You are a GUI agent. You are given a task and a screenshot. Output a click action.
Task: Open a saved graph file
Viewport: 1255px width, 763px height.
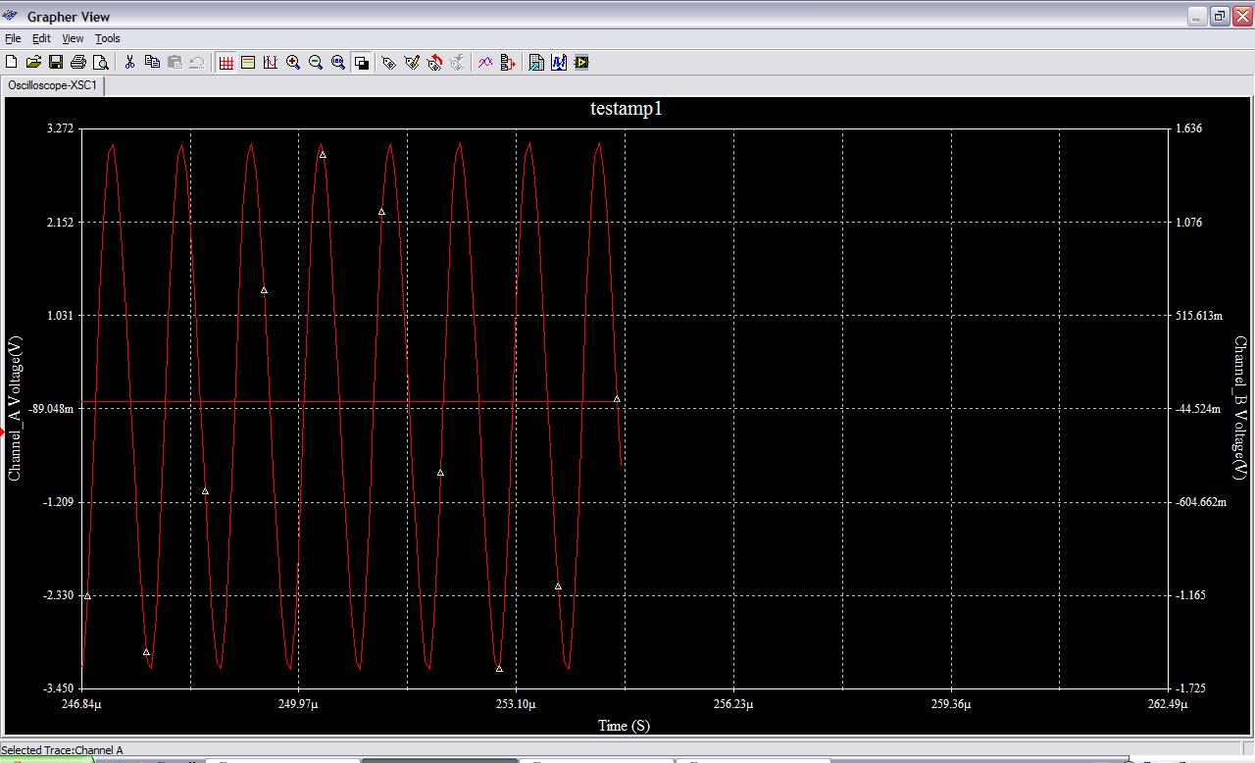point(34,62)
